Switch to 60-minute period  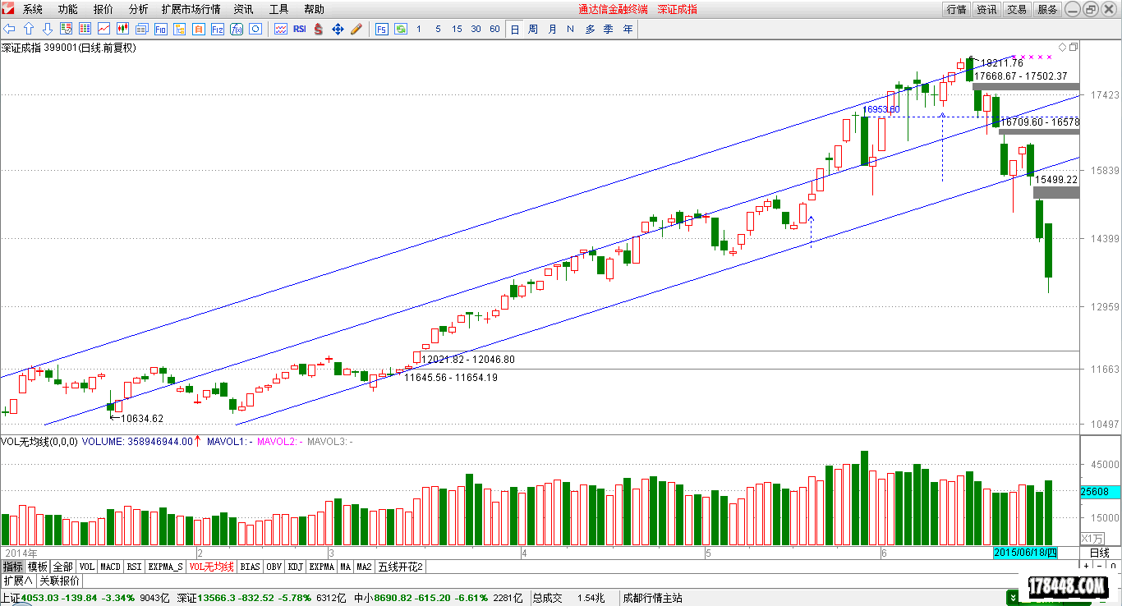(x=494, y=29)
